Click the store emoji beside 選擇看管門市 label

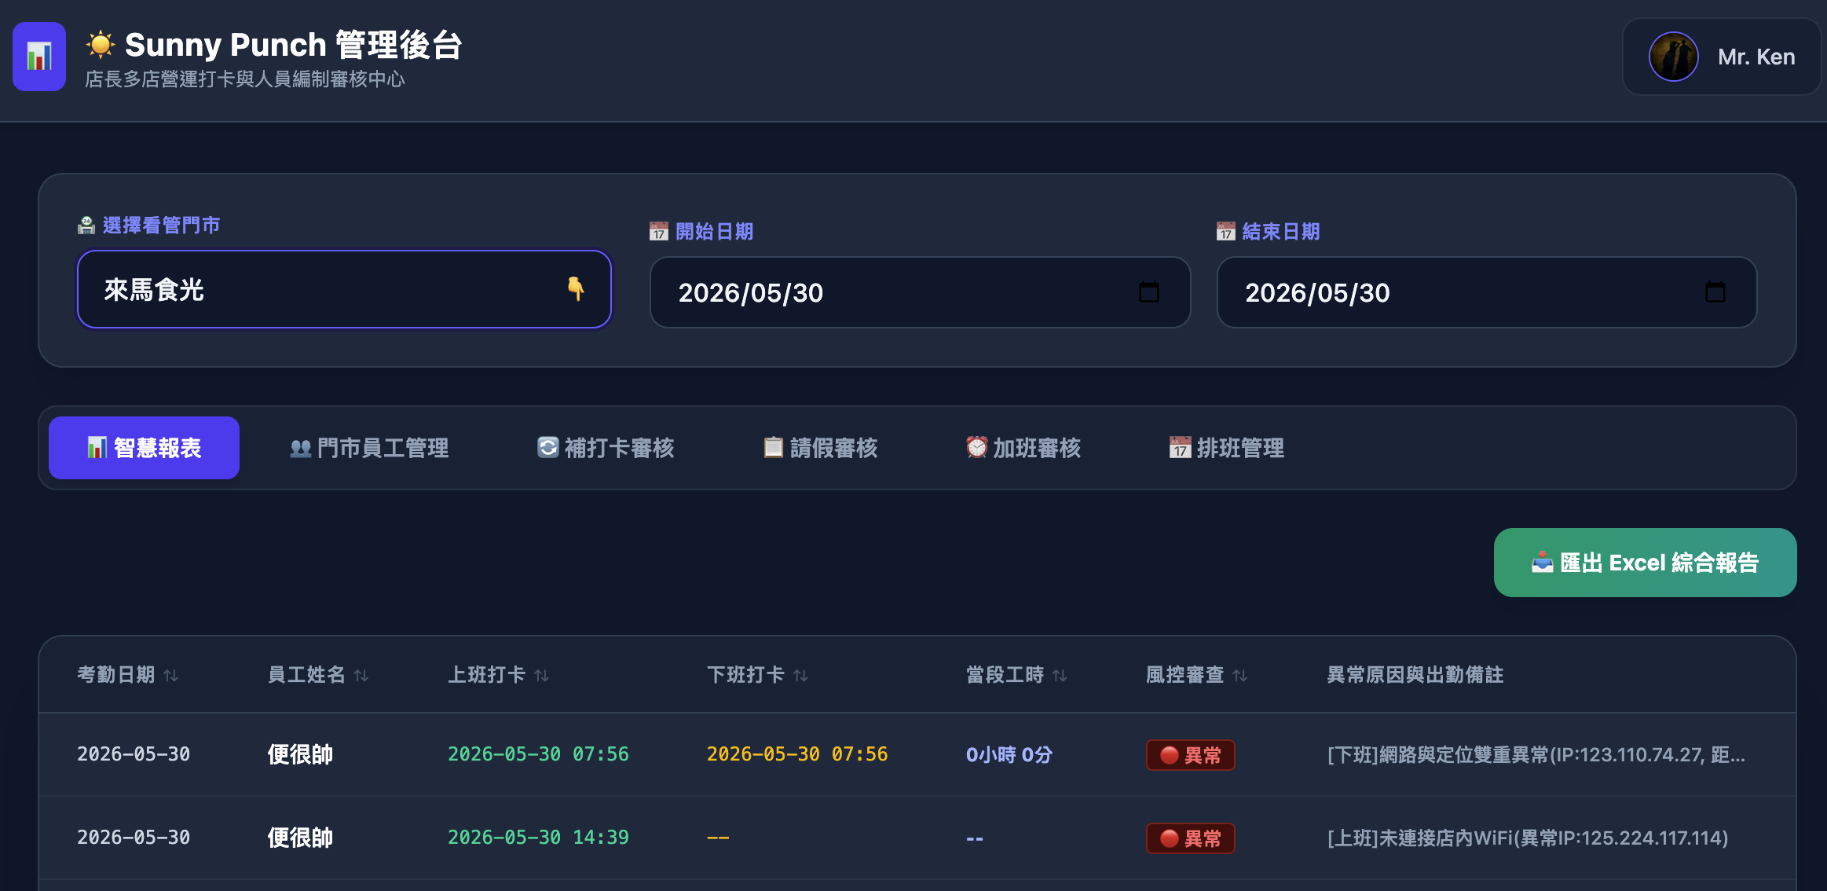(86, 225)
